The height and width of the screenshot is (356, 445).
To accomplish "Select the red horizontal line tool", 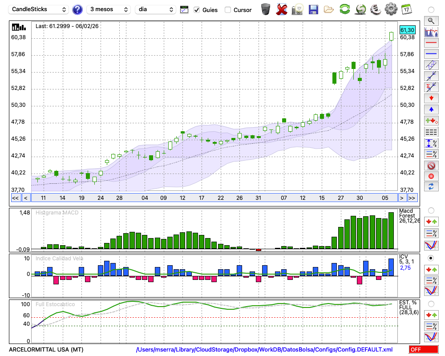I will [431, 43].
